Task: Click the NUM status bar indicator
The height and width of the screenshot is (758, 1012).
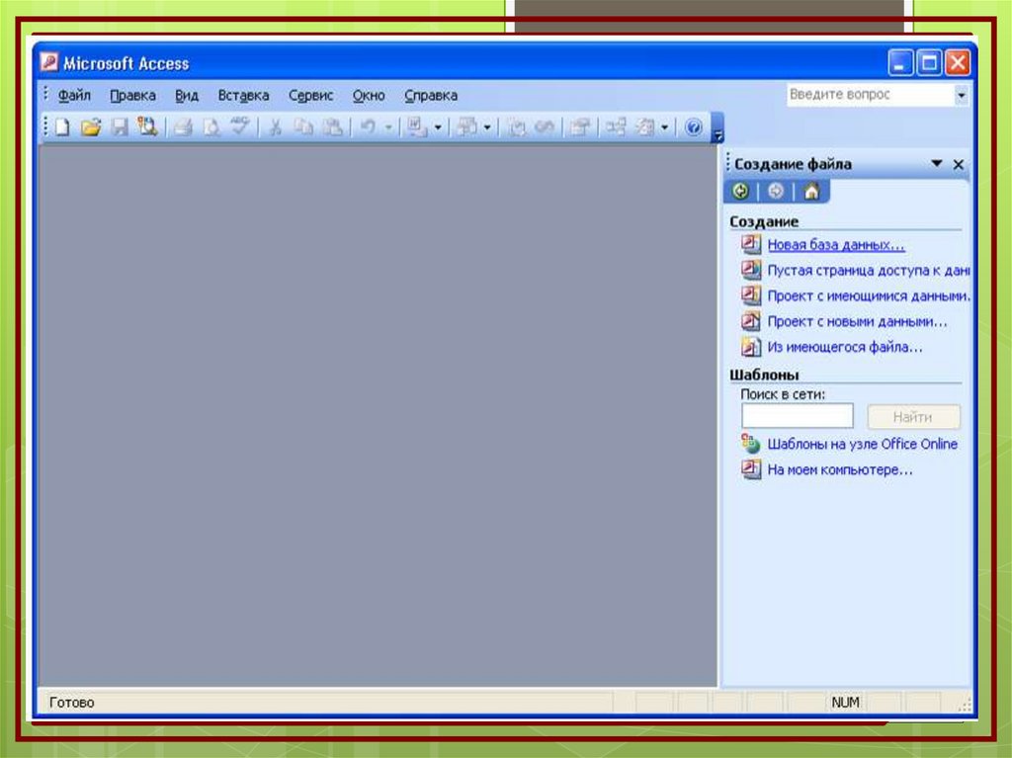Action: [x=845, y=703]
